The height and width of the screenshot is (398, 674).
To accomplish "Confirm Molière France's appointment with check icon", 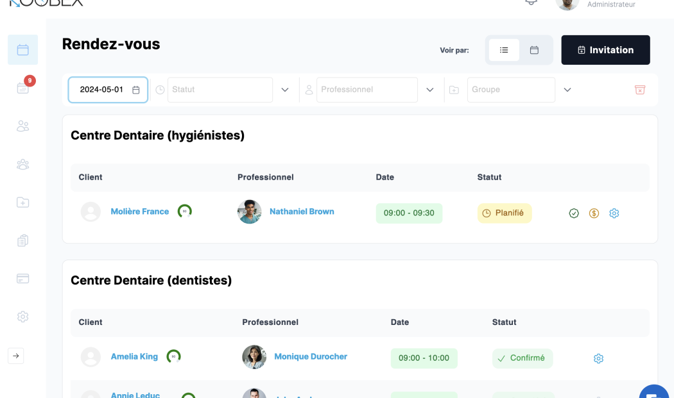I will pyautogui.click(x=574, y=213).
